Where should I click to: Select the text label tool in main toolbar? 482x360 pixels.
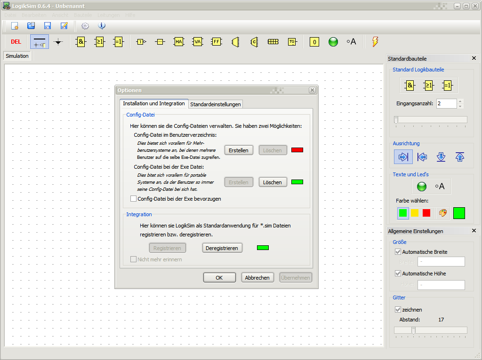point(351,42)
